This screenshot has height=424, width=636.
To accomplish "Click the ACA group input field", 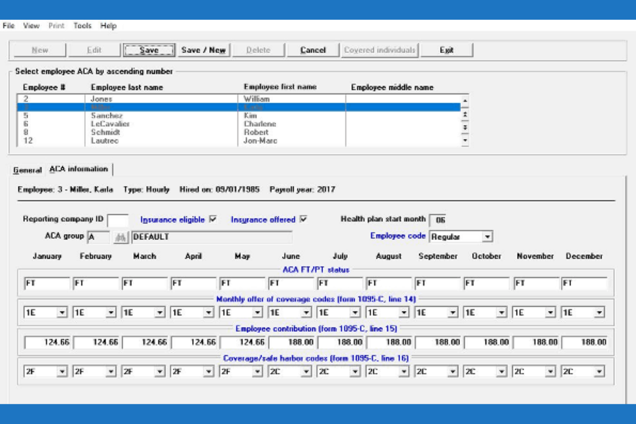I will click(x=99, y=237).
